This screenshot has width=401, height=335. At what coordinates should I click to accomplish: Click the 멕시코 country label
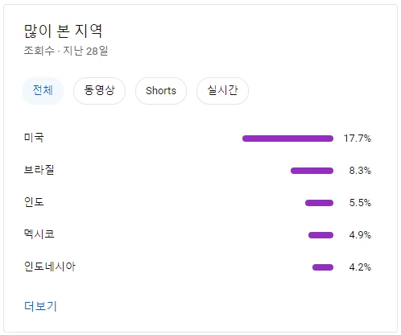coord(39,234)
